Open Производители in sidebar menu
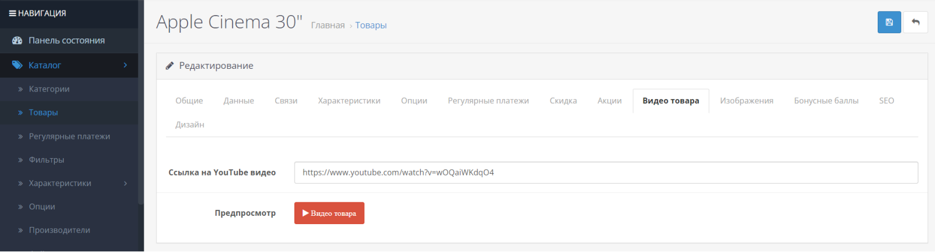The image size is (935, 252). (x=69, y=230)
